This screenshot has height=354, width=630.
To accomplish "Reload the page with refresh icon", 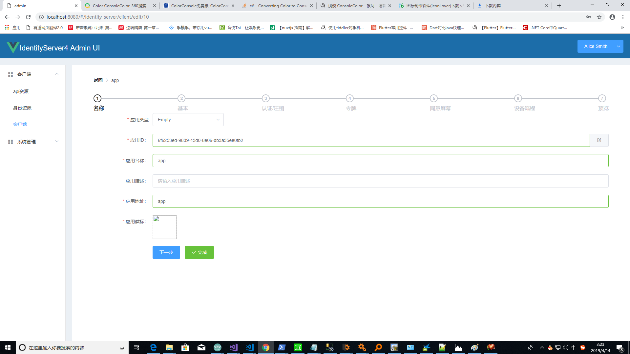I will coord(28,17).
